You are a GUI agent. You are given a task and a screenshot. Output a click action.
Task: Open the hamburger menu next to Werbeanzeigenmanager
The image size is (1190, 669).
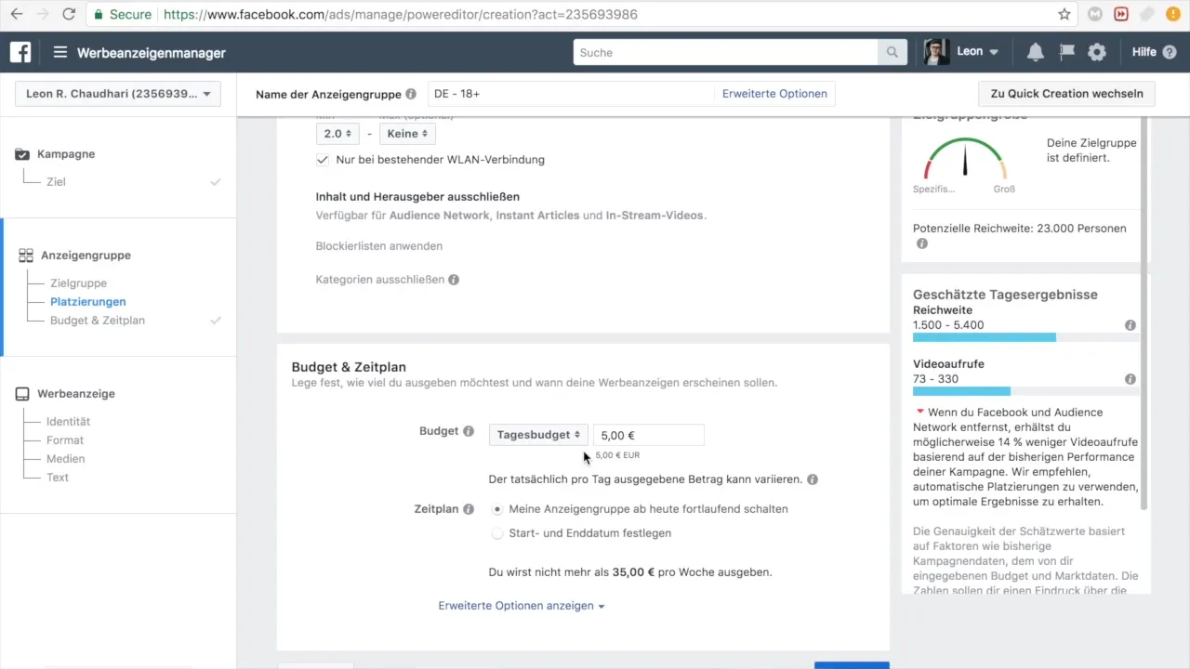click(60, 53)
